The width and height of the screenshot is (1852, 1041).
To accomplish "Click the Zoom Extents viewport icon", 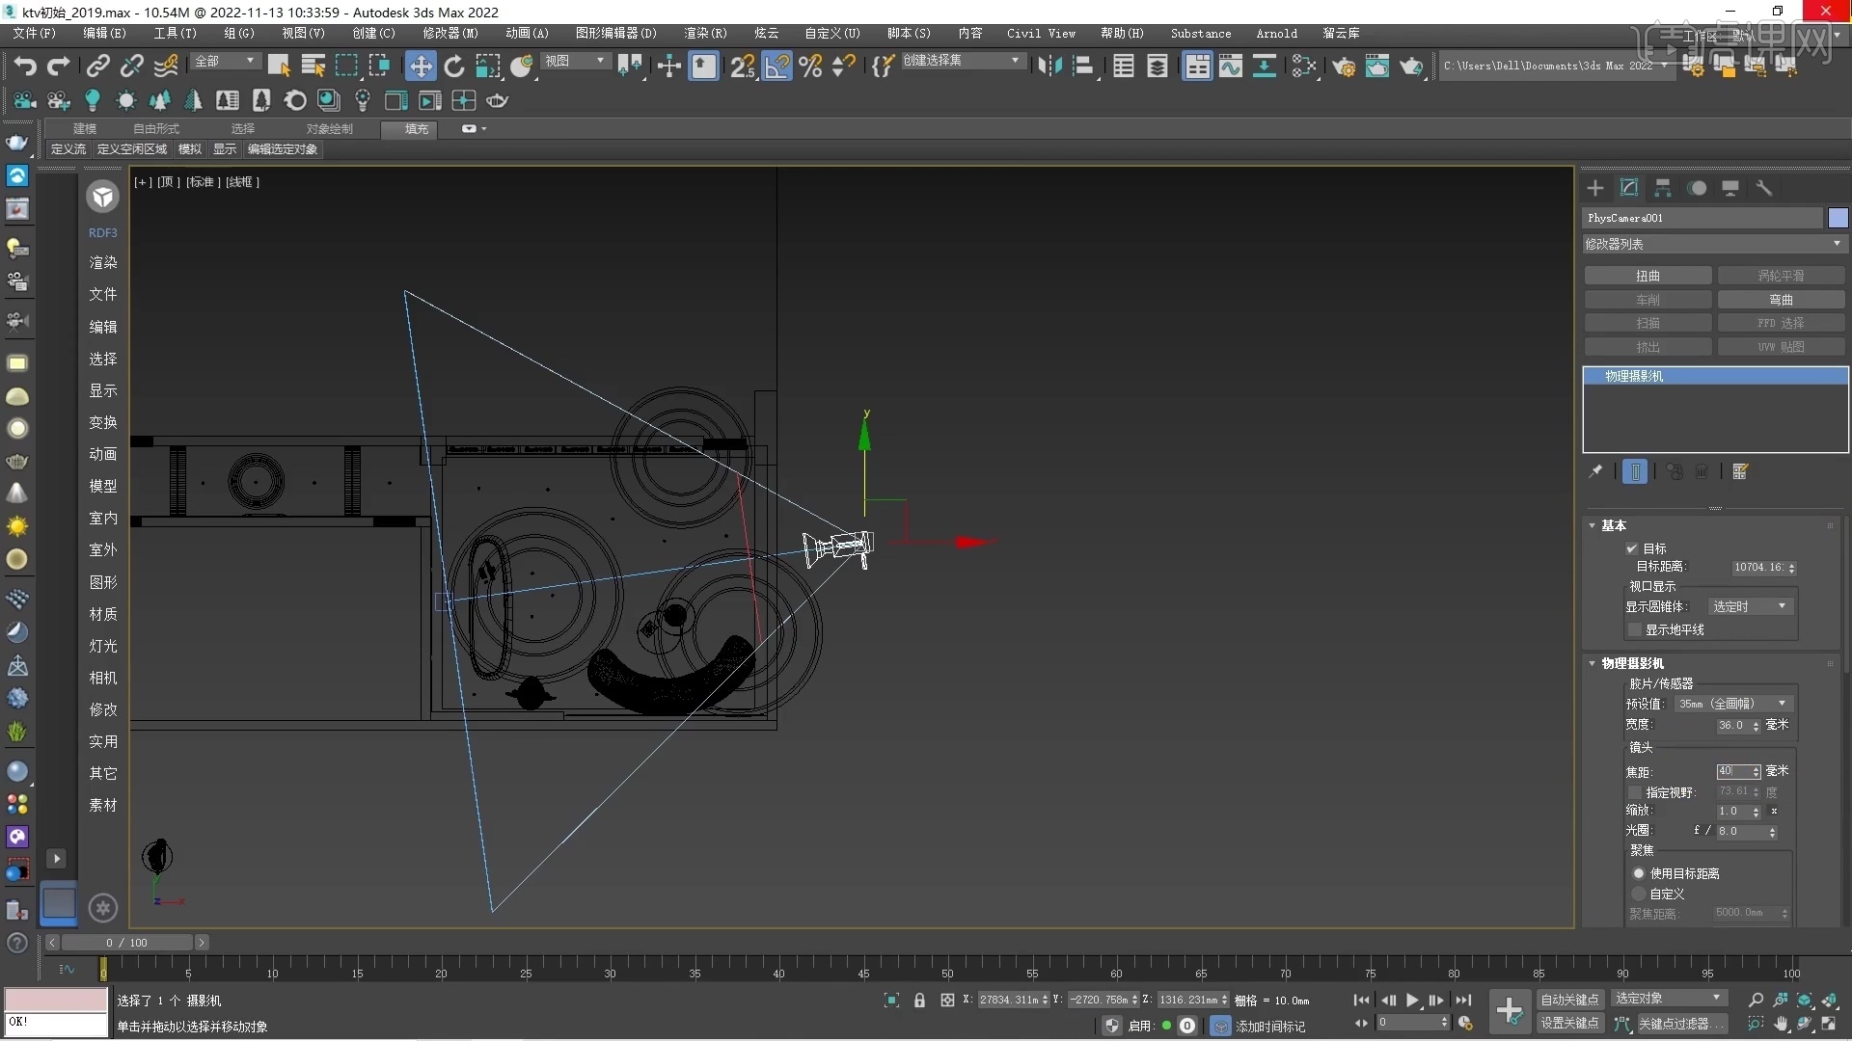I will pos(1804,1000).
